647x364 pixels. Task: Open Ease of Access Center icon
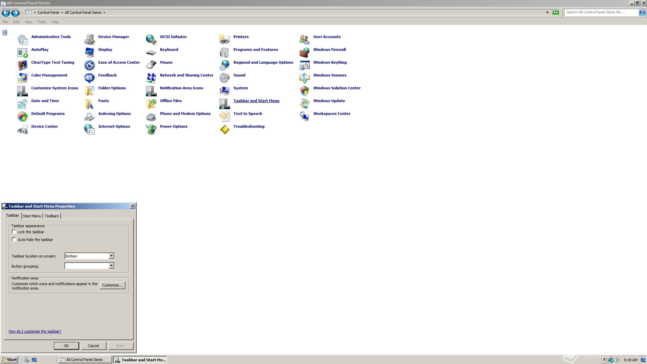click(x=90, y=65)
